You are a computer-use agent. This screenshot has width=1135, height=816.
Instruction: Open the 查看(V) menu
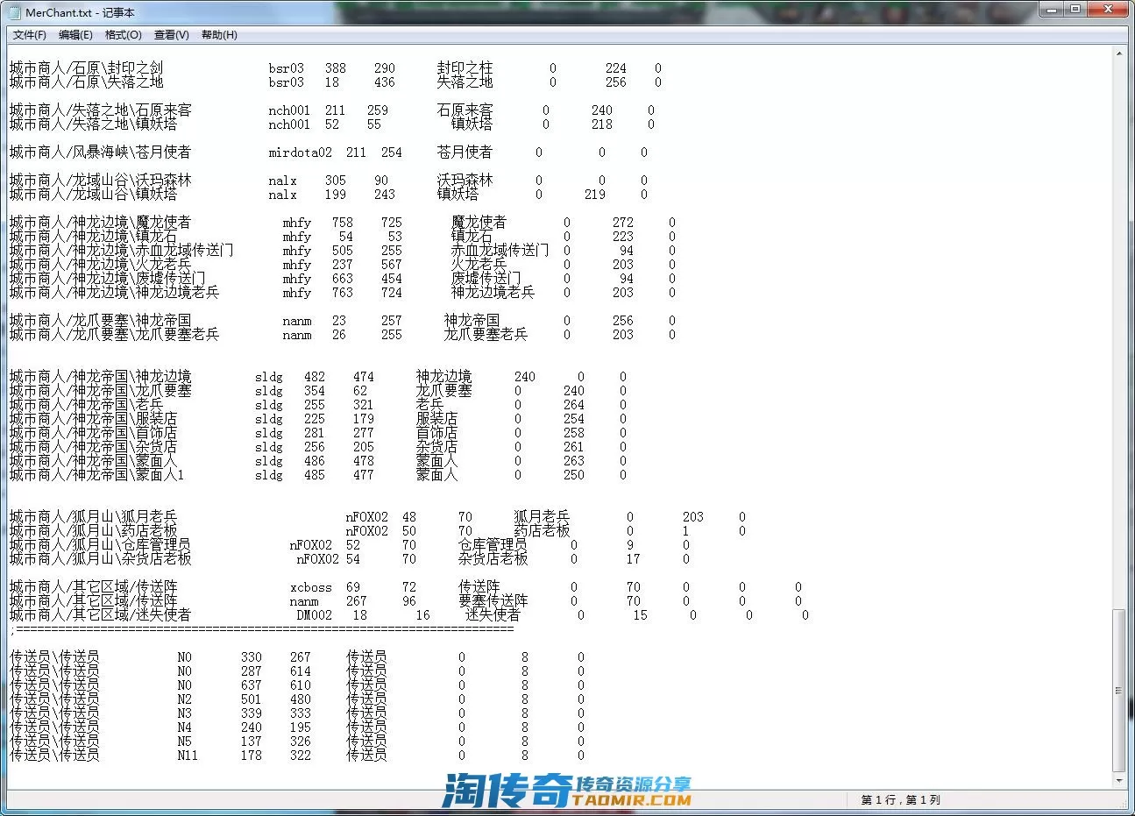tap(171, 35)
